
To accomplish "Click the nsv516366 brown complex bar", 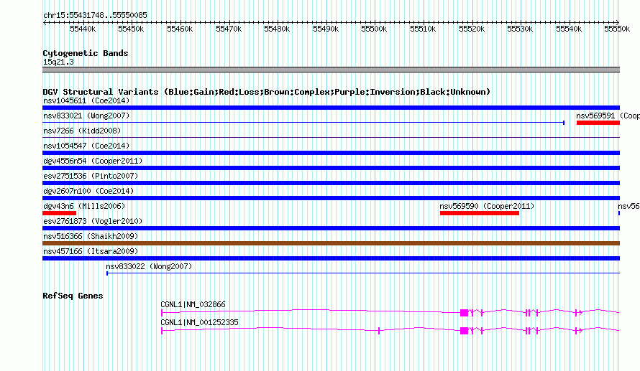I will pos(331,243).
